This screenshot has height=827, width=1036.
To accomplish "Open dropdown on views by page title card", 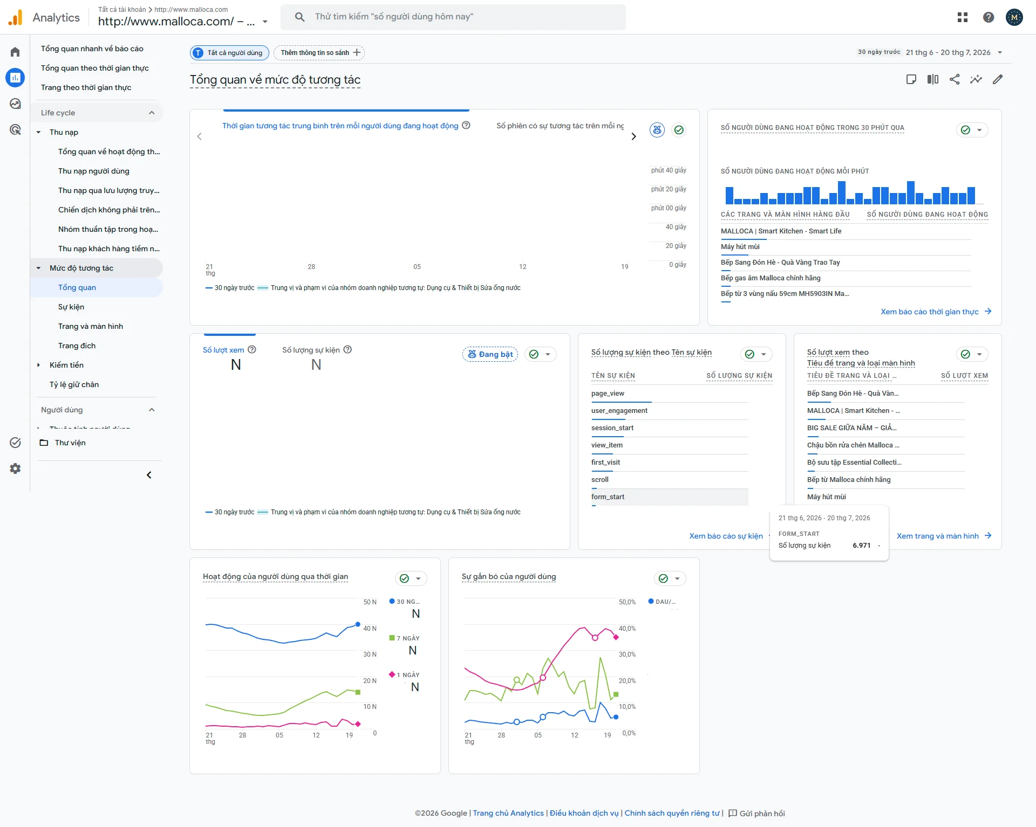I will 979,354.
